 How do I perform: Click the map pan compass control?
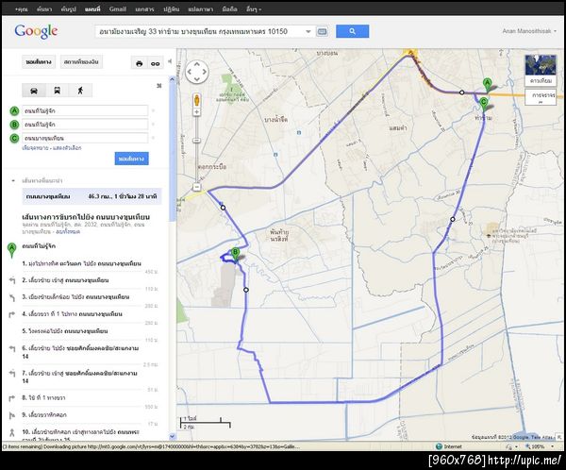197,72
